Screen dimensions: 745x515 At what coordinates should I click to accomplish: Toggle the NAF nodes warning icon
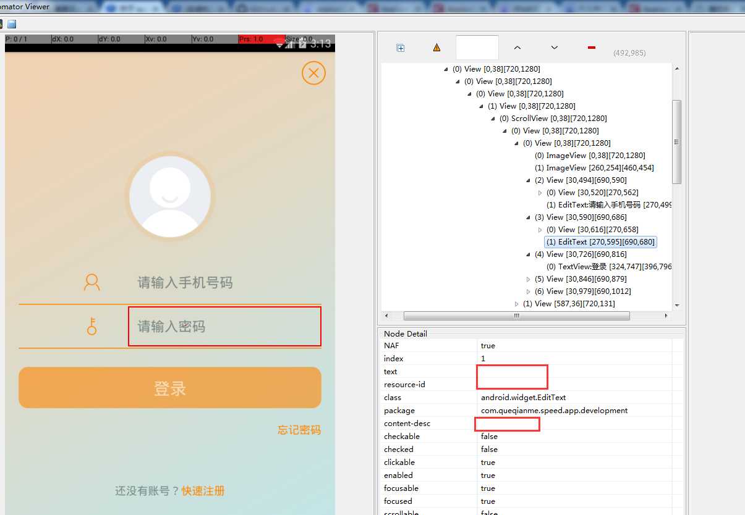(436, 48)
